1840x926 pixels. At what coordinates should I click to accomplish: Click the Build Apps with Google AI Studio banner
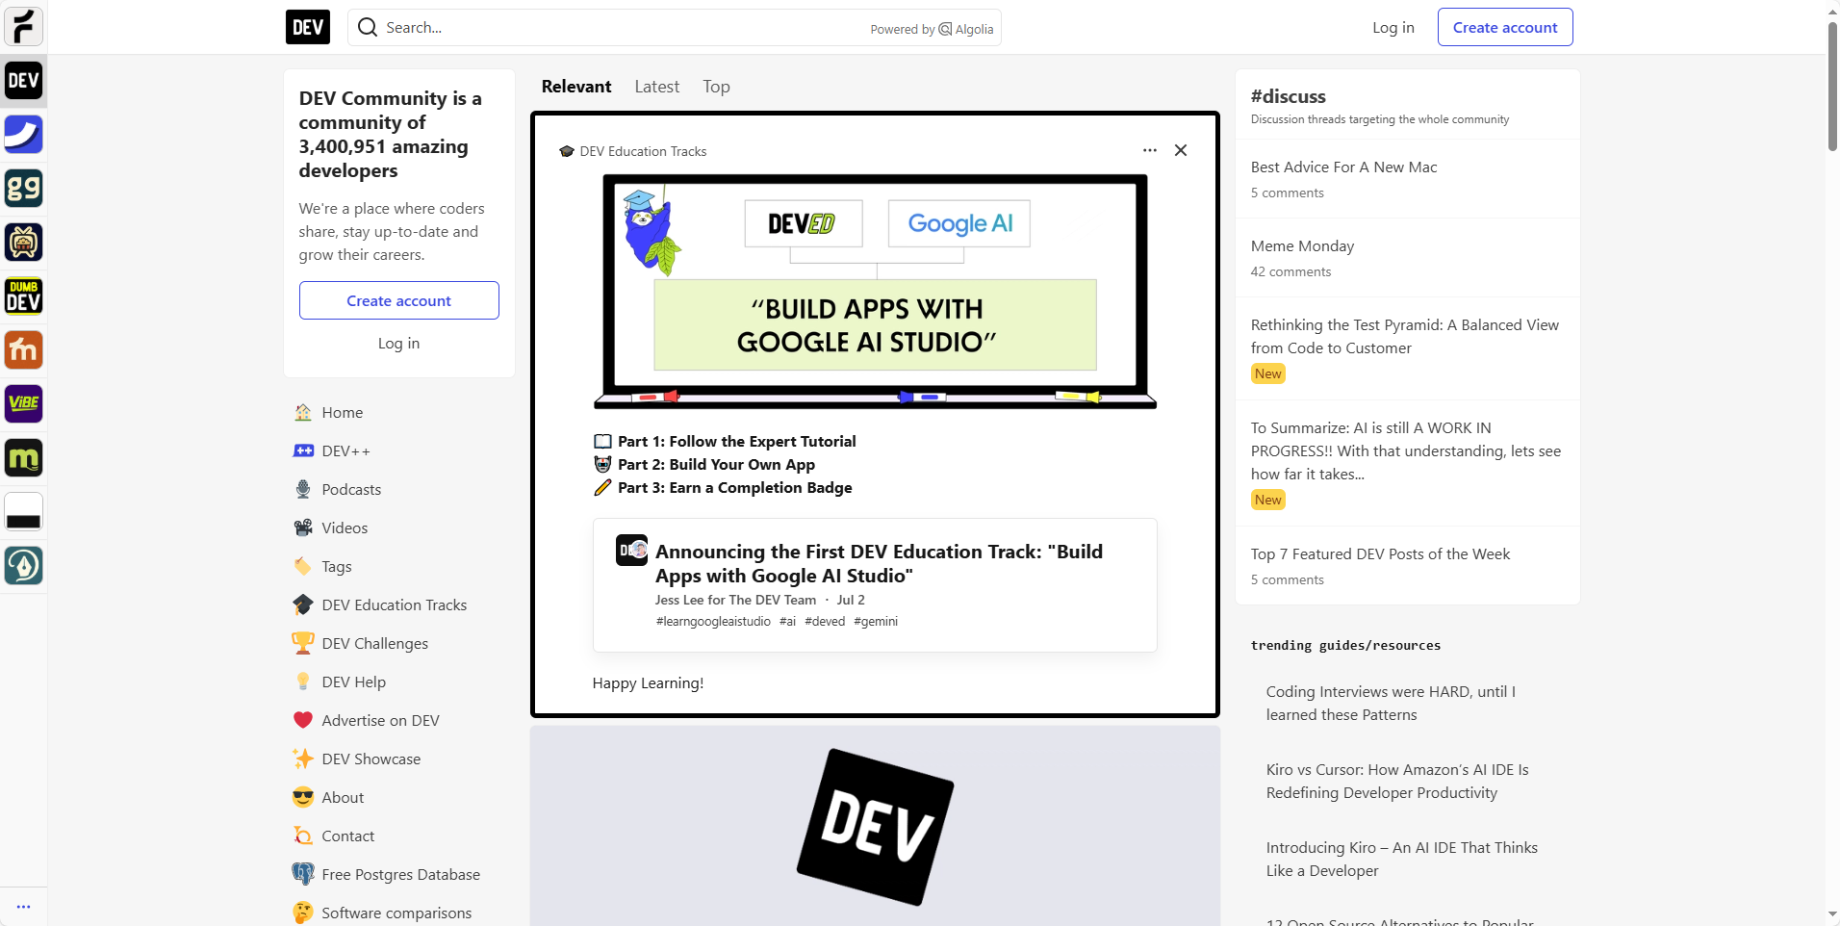(875, 292)
